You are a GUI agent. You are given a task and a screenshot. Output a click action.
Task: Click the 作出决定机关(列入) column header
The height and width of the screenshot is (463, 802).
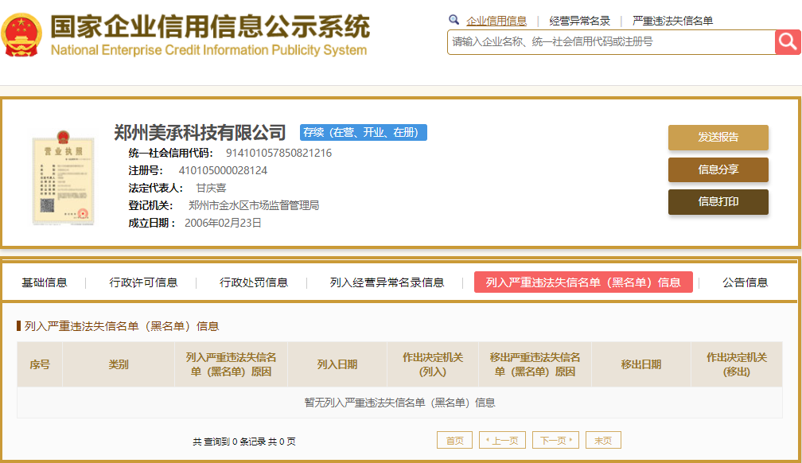(x=433, y=364)
